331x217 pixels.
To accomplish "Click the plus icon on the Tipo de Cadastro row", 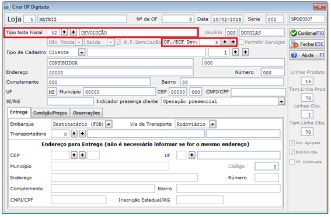I will 245,52.
